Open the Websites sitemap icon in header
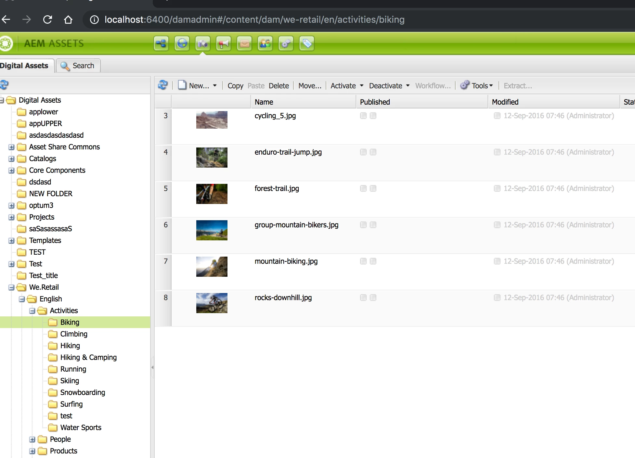The width and height of the screenshot is (635, 458). tap(161, 44)
